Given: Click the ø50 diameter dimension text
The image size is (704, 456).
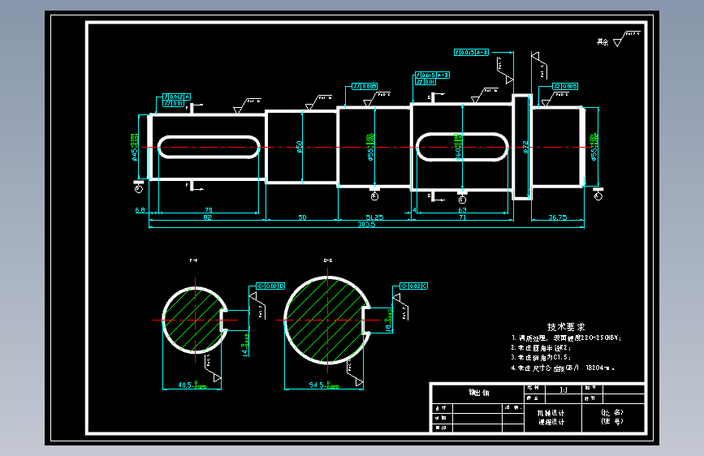Looking at the screenshot, I should click(x=299, y=147).
